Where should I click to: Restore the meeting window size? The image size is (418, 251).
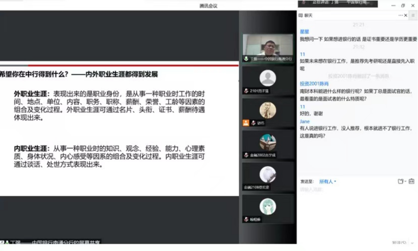click(x=403, y=5)
